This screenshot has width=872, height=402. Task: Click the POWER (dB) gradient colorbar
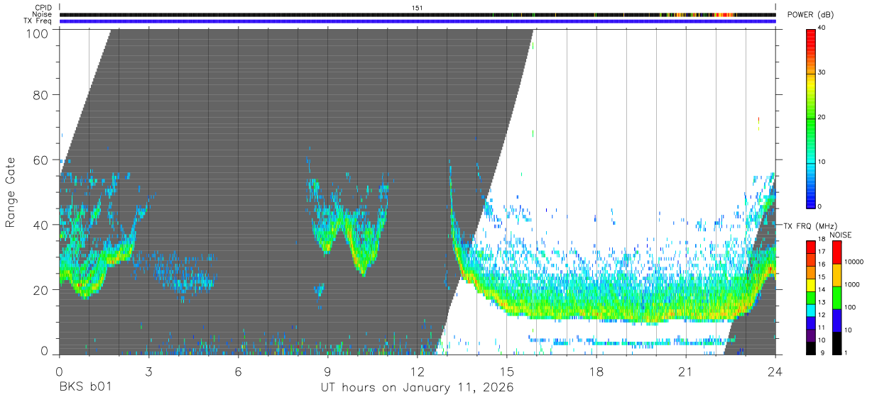coord(811,118)
